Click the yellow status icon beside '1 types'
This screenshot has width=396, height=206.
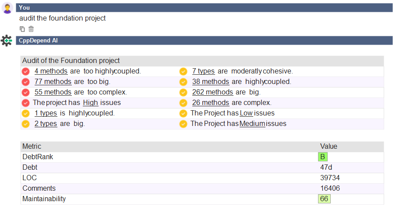[x=25, y=113]
